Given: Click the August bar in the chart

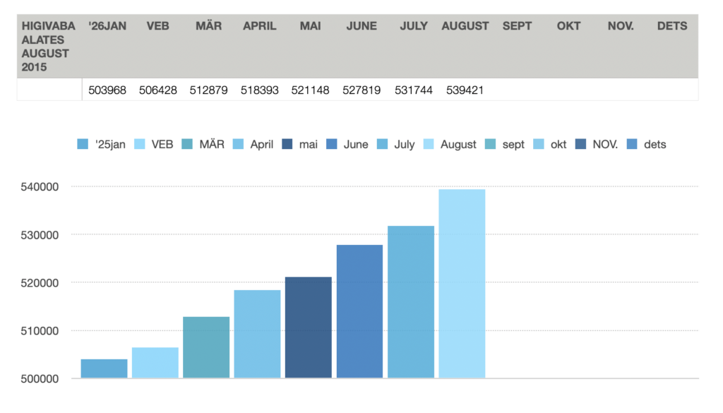Looking at the screenshot, I should coord(462,284).
